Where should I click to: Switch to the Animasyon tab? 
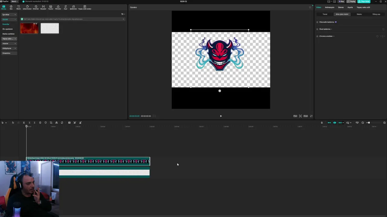tap(330, 7)
